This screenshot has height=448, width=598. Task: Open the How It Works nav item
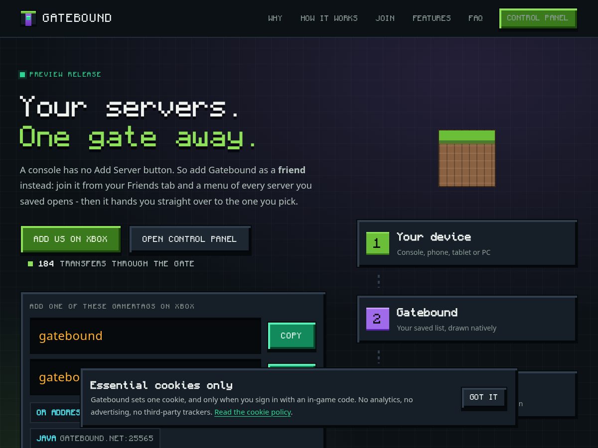click(x=329, y=18)
